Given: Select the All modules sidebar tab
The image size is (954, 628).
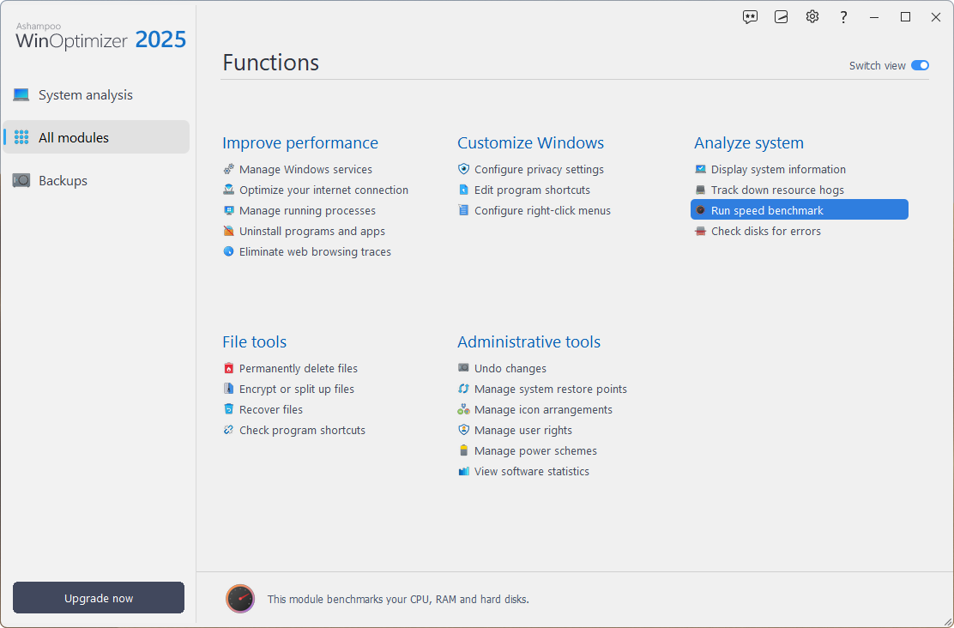Looking at the screenshot, I should [x=74, y=138].
